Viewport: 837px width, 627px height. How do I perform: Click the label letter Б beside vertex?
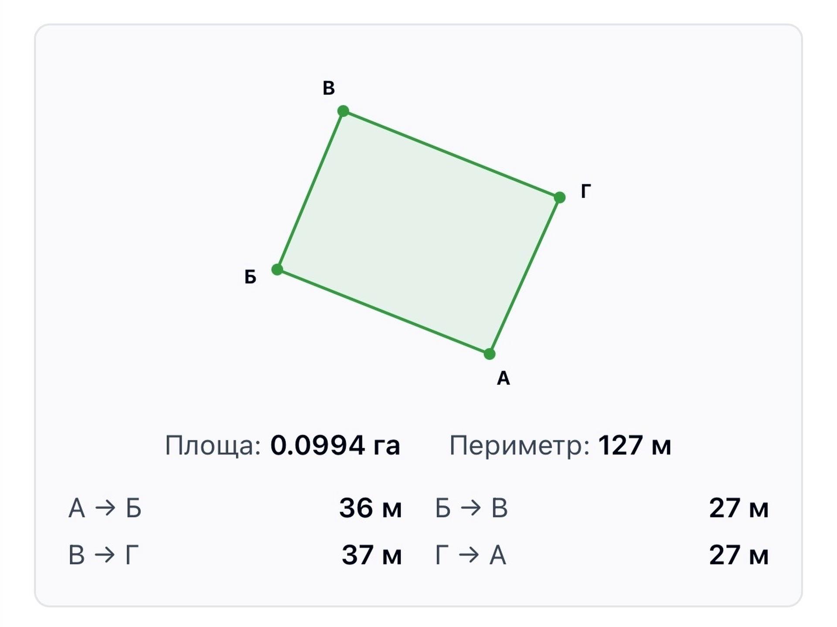[250, 276]
